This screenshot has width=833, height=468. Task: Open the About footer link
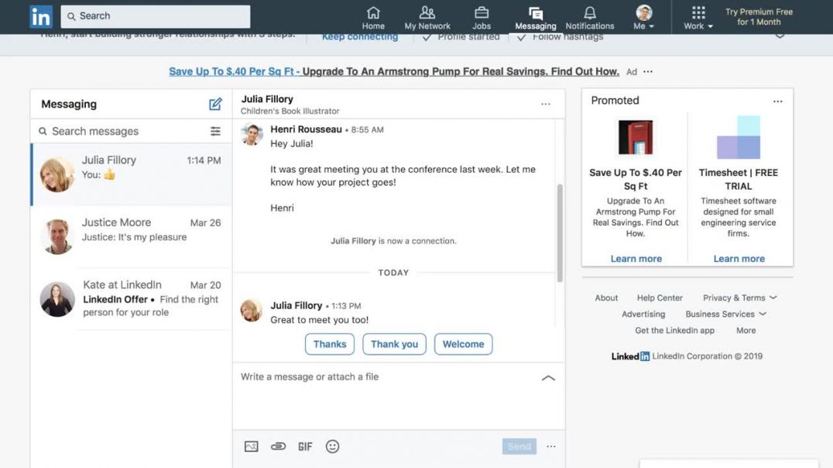(x=606, y=298)
